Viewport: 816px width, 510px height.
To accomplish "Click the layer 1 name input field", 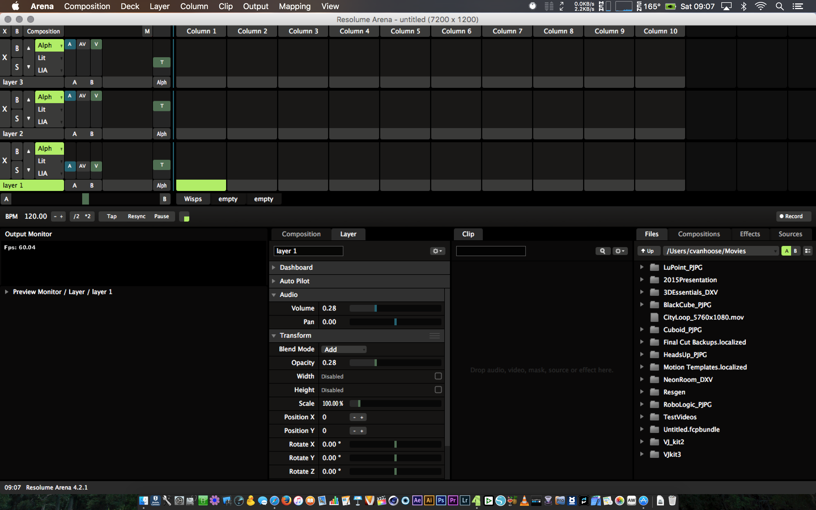I will (x=308, y=251).
